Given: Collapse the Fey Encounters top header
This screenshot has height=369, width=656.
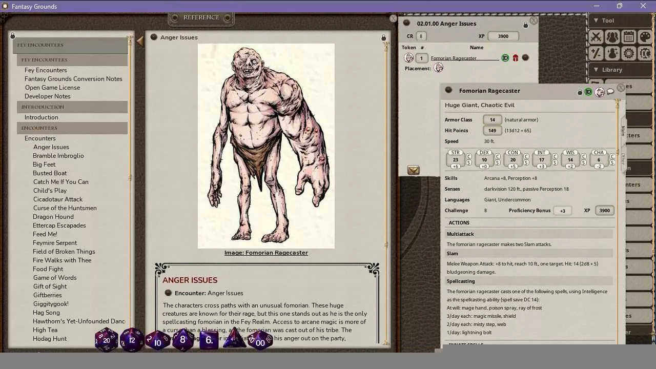Looking at the screenshot, I should 70,45.
